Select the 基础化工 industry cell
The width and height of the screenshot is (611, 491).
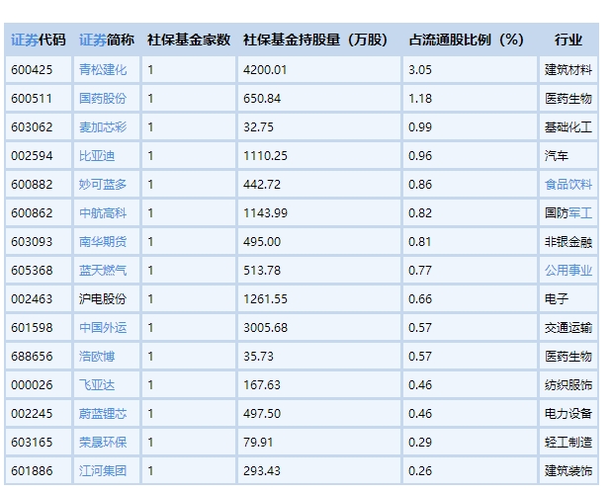(568, 126)
